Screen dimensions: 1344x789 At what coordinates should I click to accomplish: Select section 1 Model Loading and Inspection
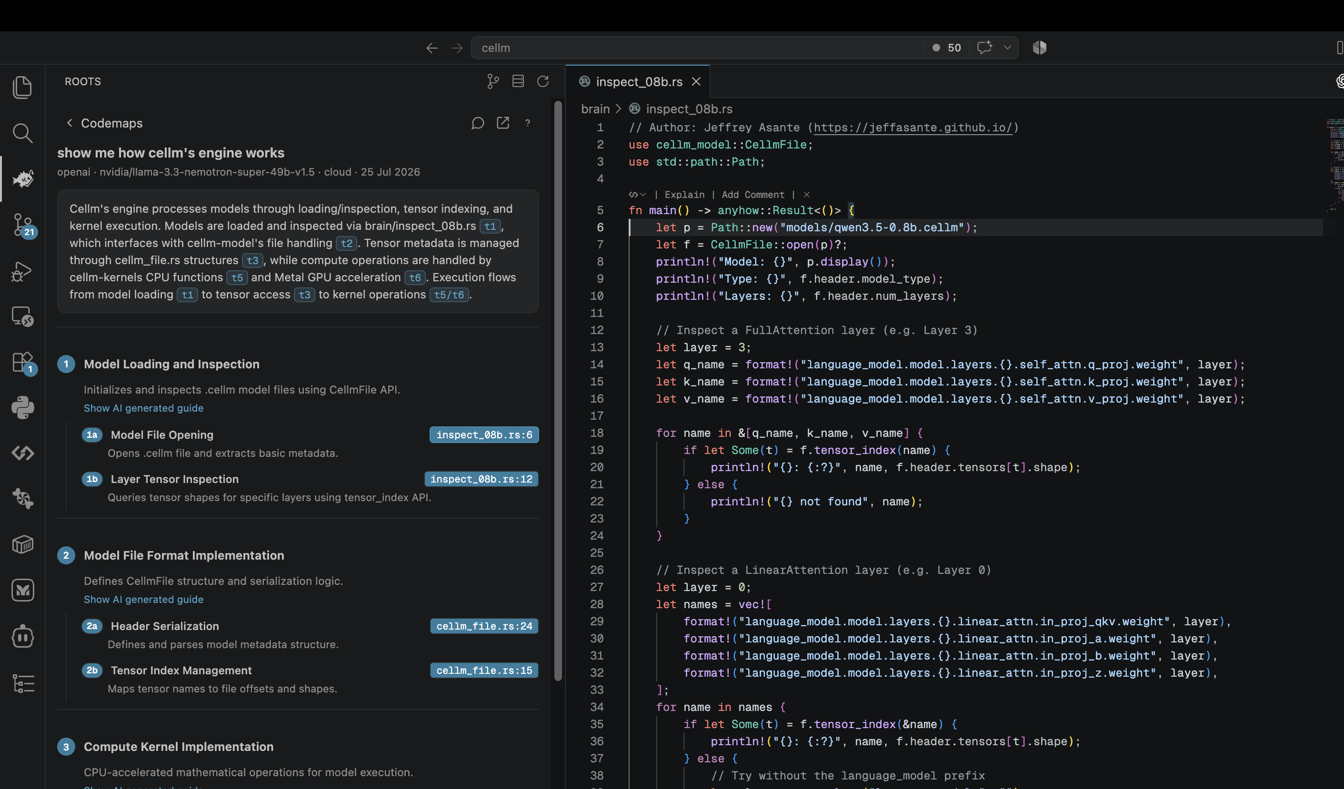(171, 364)
